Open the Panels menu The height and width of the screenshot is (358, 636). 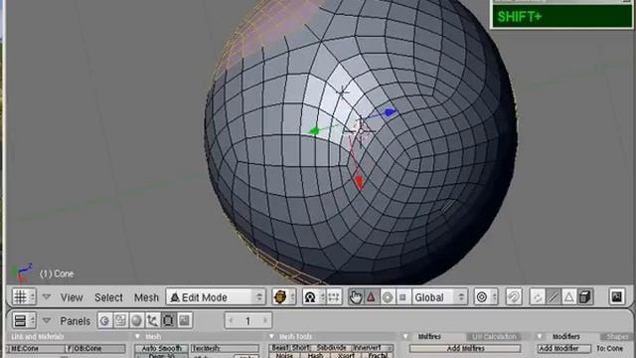(x=76, y=321)
